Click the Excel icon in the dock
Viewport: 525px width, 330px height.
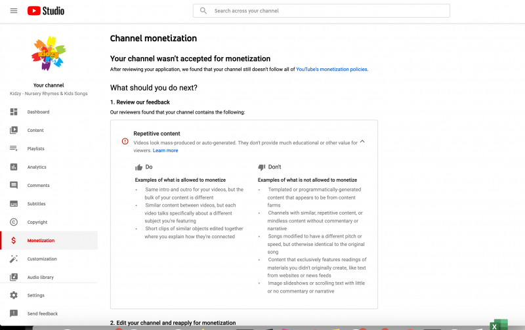pyautogui.click(x=499, y=325)
